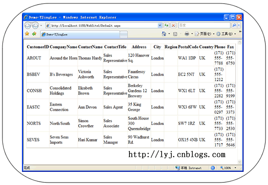Click the Add to Favorites icon

[34, 34]
